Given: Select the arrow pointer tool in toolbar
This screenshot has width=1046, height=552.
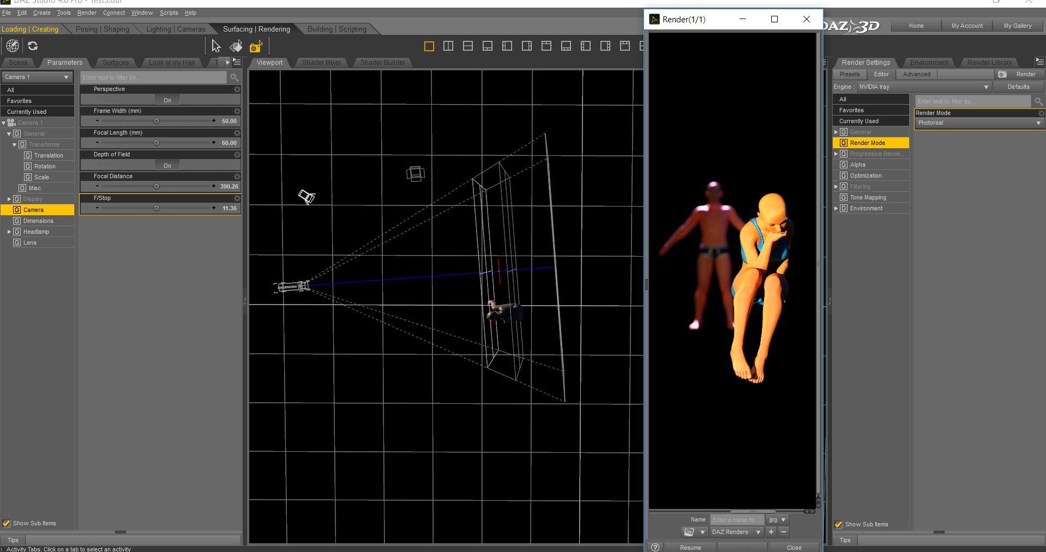Looking at the screenshot, I should pos(216,46).
